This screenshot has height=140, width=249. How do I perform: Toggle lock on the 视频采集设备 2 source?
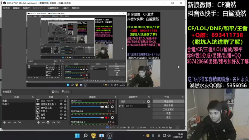(x=65, y=104)
